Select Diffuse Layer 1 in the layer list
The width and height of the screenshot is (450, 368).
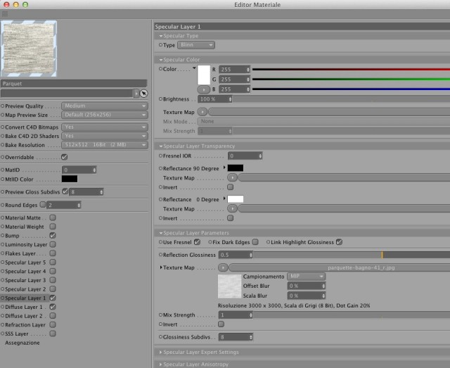(24, 307)
